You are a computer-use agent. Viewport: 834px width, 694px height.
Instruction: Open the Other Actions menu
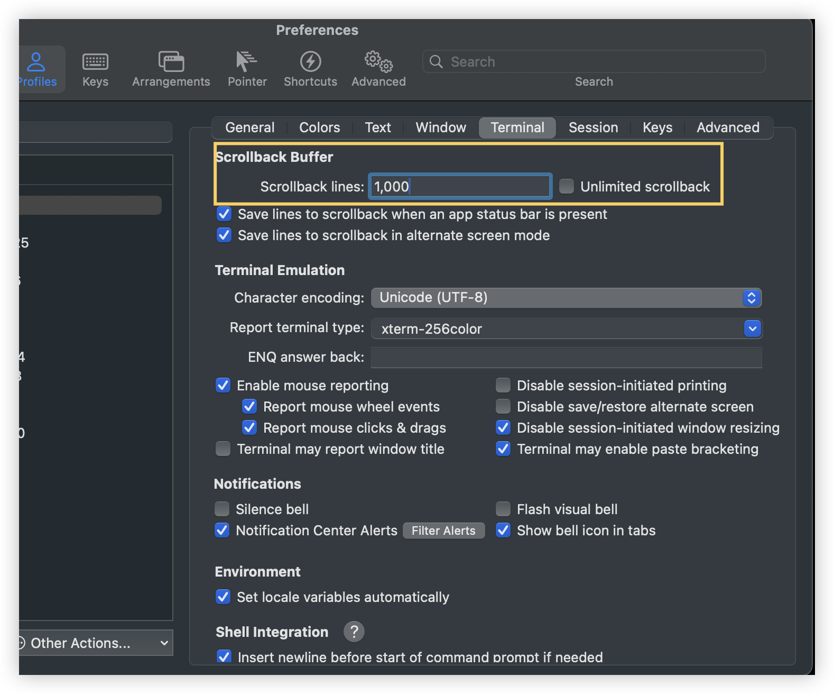pos(95,643)
